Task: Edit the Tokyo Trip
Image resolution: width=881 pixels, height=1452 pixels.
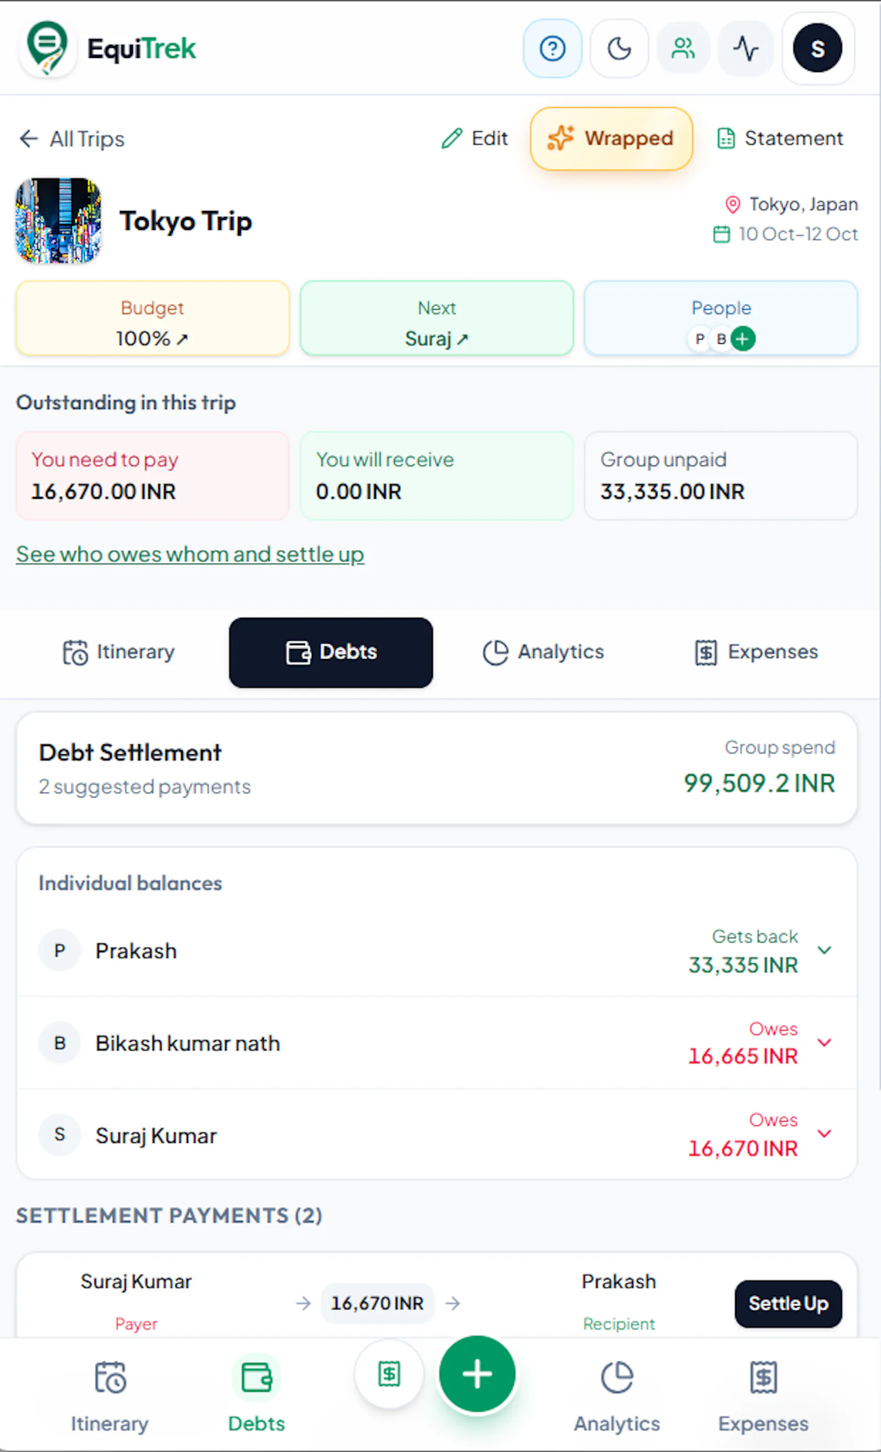Action: (x=475, y=138)
